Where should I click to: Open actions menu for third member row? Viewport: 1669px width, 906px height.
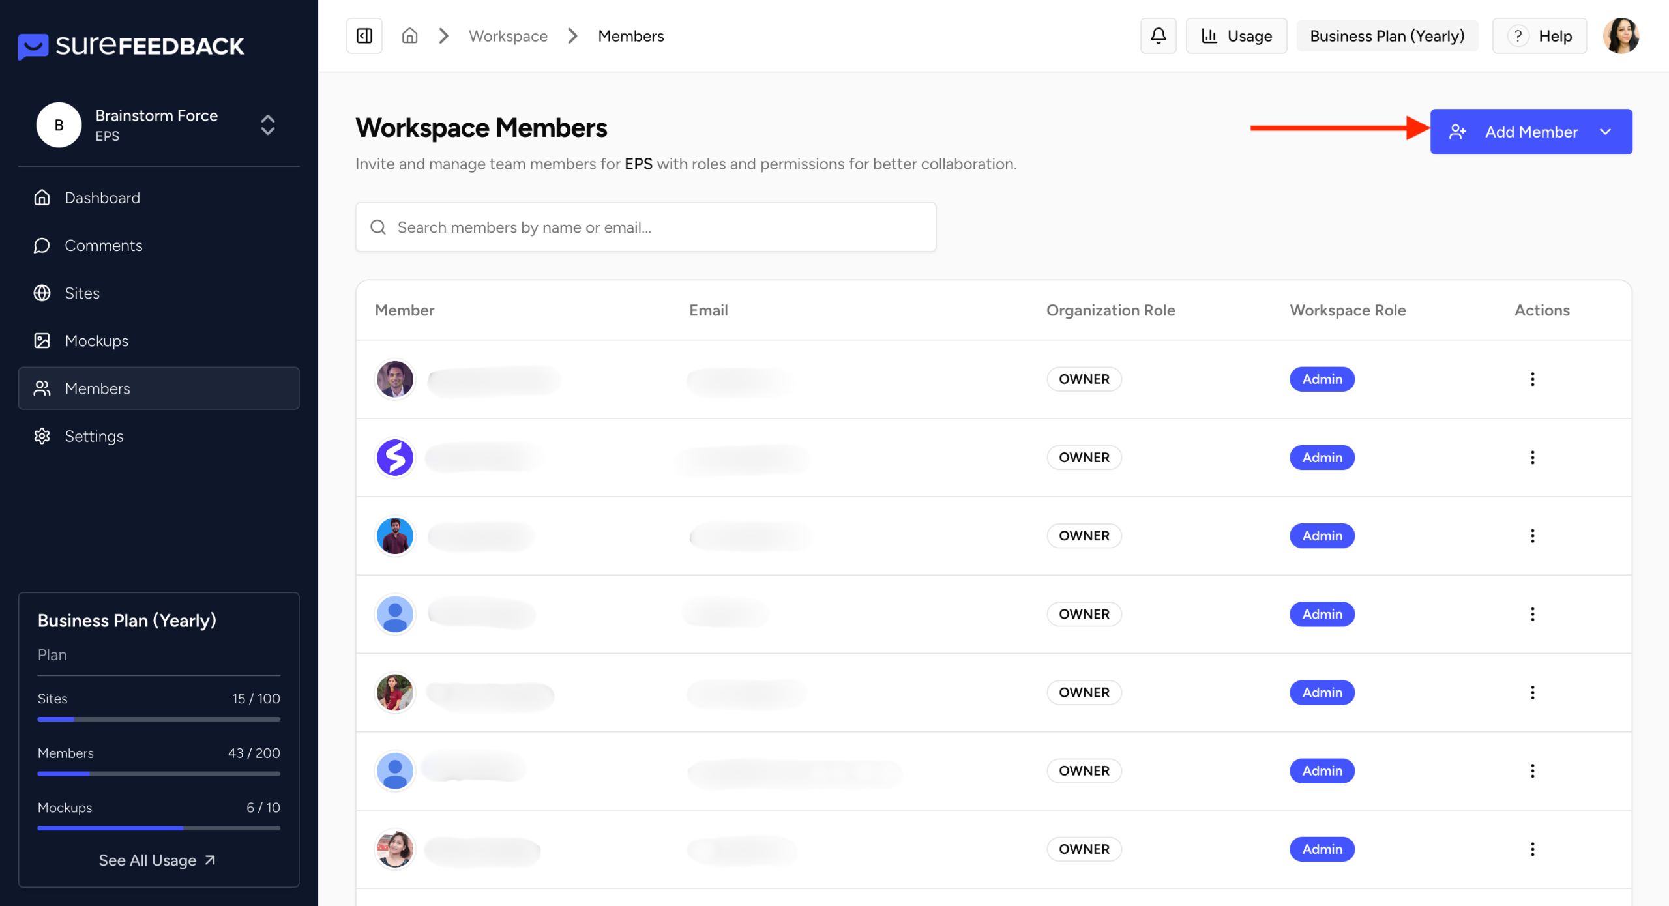pos(1532,536)
